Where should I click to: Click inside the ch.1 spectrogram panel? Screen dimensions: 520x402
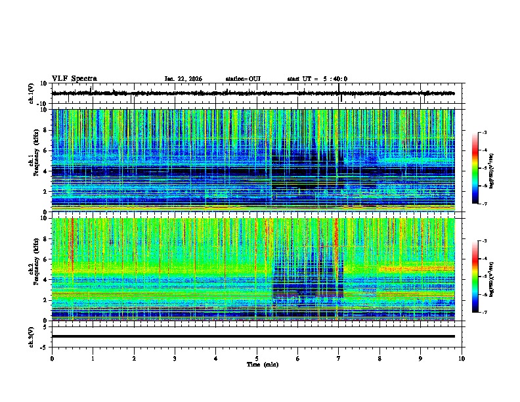253,160
